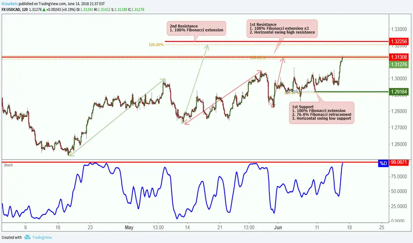Click the %D stochastic indicator label
The image size is (413, 243).
click(x=383, y=163)
